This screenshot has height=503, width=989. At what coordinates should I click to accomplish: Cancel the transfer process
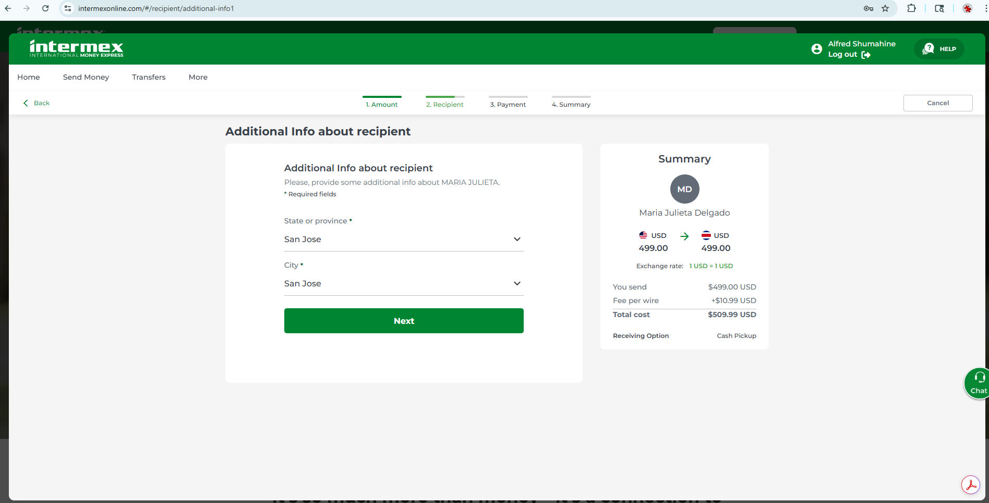[x=937, y=103]
